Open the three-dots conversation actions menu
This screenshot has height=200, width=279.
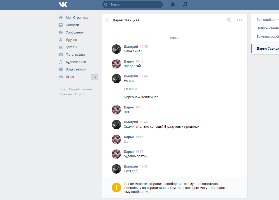(x=239, y=20)
